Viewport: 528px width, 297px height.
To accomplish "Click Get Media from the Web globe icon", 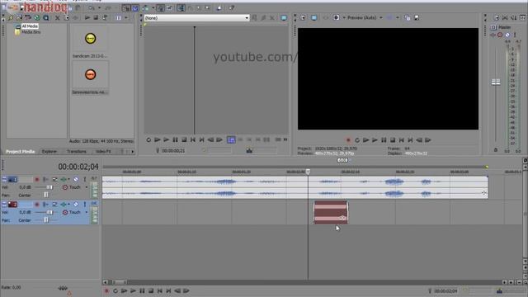I will point(36,17).
